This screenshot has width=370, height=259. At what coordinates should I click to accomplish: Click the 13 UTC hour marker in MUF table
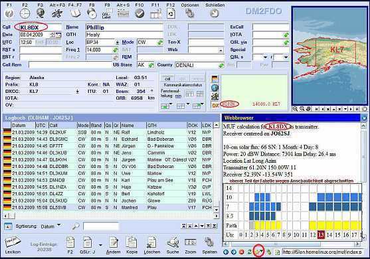point(321,234)
